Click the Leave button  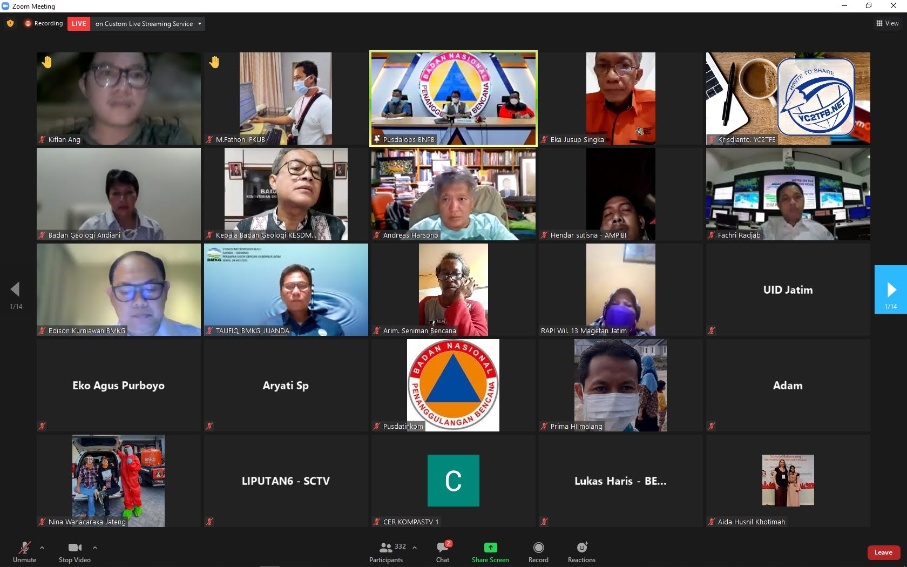coord(883,552)
